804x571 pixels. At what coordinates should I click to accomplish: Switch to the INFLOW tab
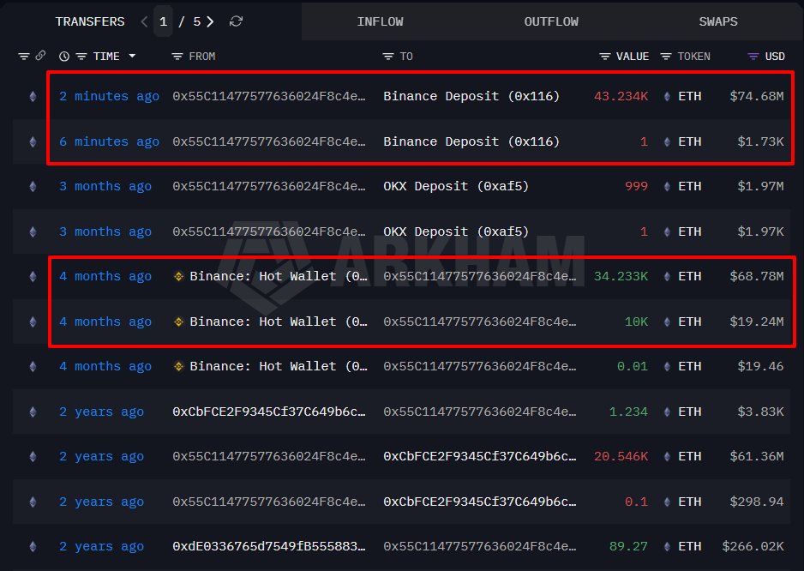click(380, 21)
